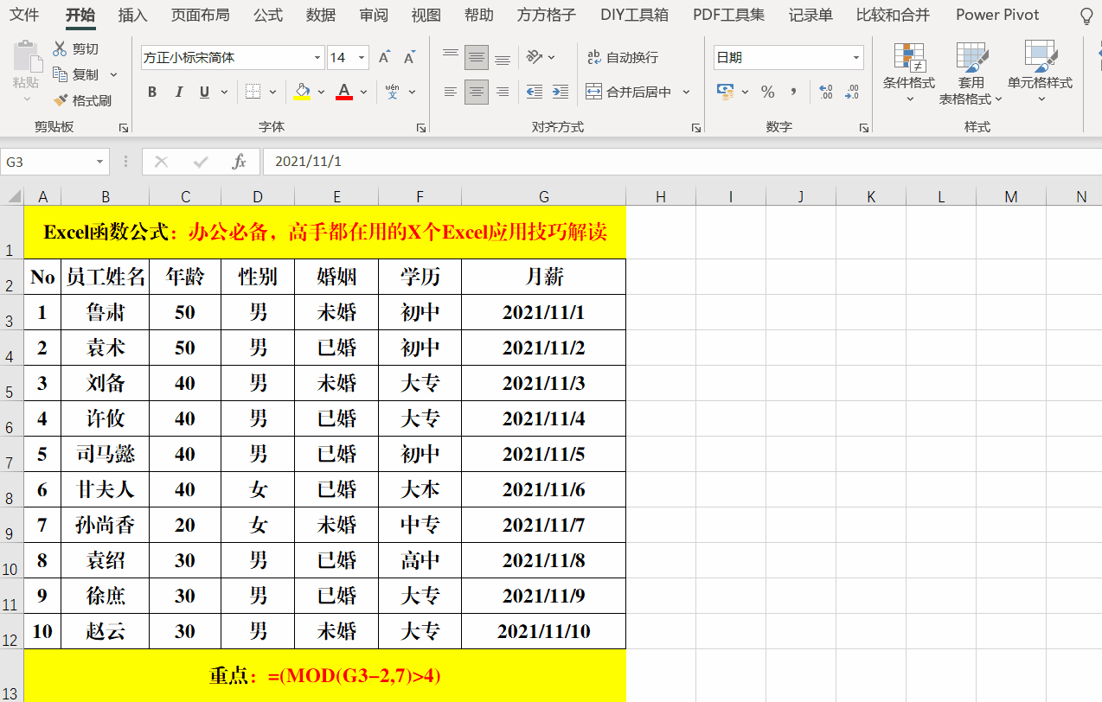Decrease font size with small A icon
This screenshot has height=702, width=1102.
tap(409, 57)
